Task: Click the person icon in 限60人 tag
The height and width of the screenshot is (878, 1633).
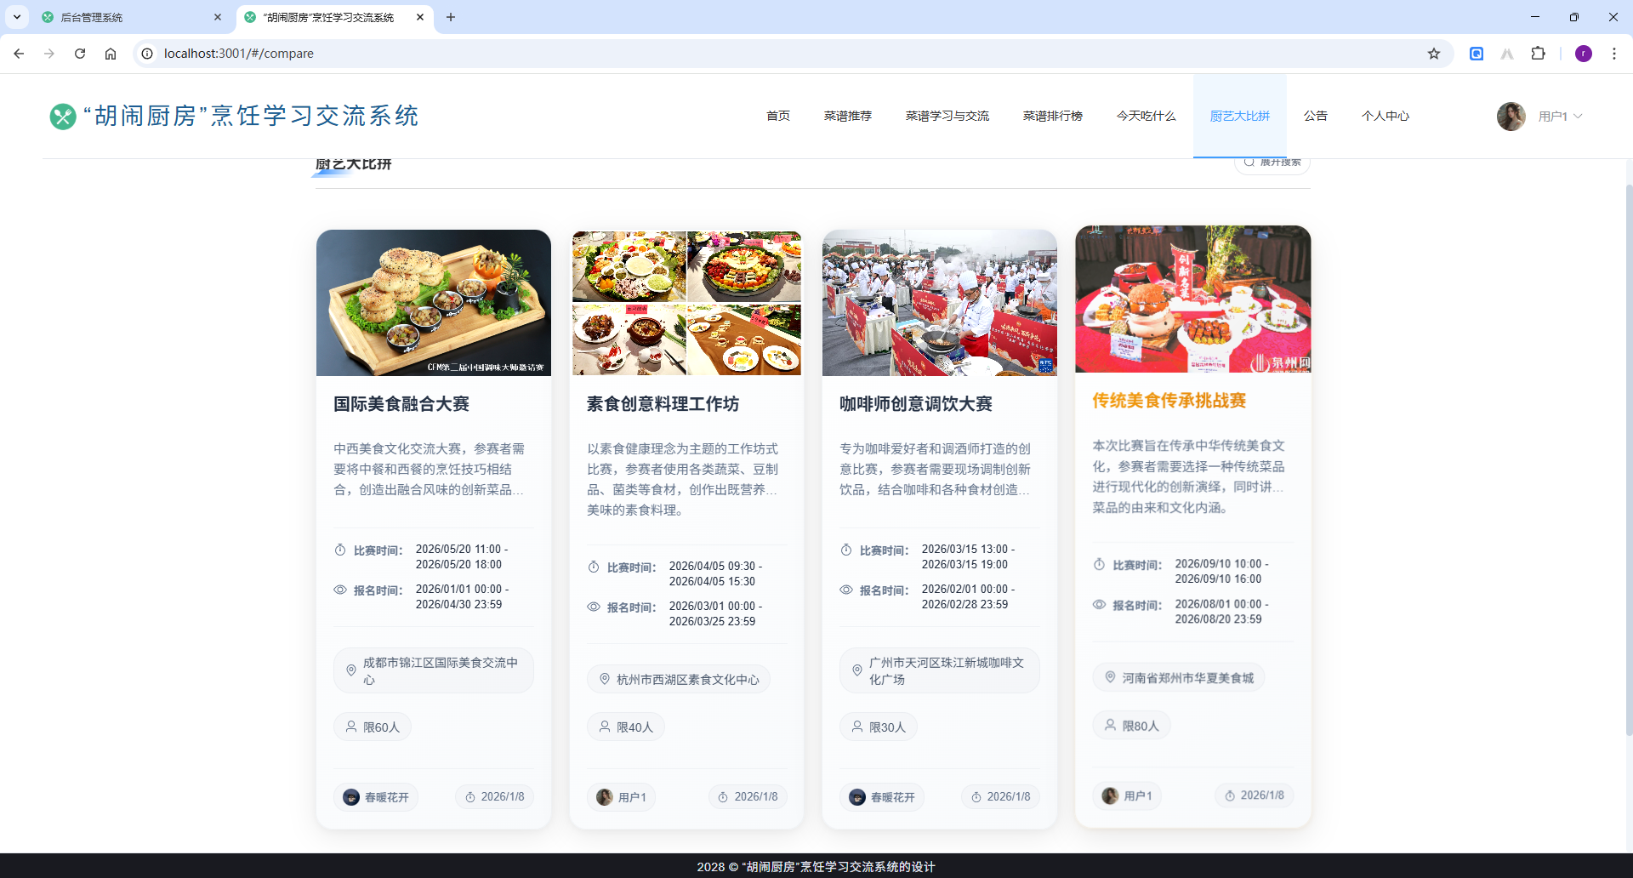Action: point(351,727)
